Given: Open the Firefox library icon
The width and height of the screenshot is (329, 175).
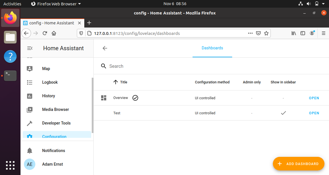Looking at the screenshot, I should (x=294, y=33).
